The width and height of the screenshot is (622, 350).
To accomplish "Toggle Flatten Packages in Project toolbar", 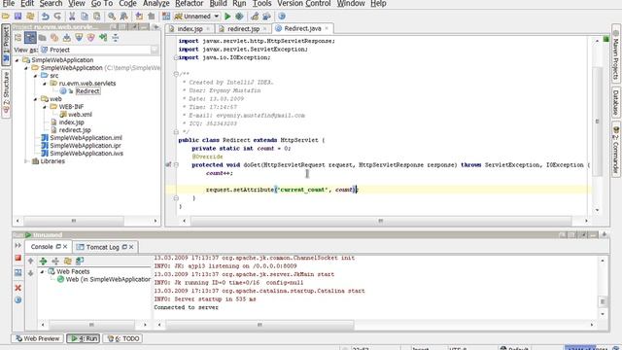I will 17,38.
